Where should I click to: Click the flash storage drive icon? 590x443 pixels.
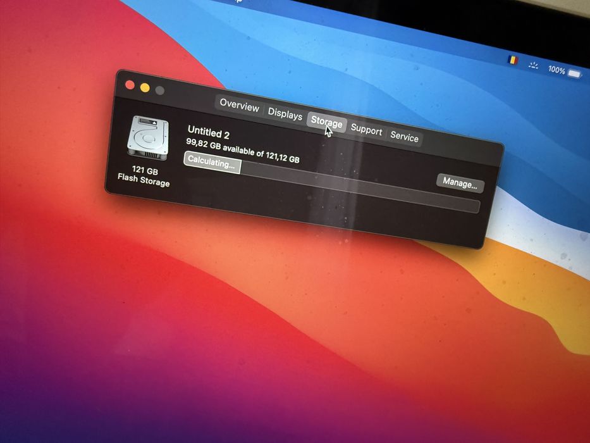(148, 138)
